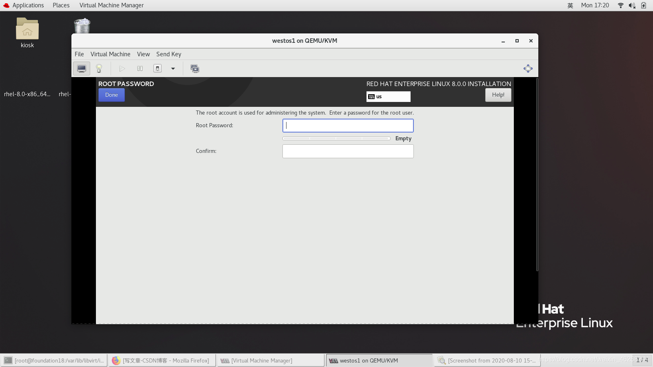Click the Wi-Fi status icon

click(x=621, y=5)
